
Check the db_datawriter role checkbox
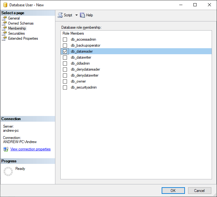click(x=65, y=57)
